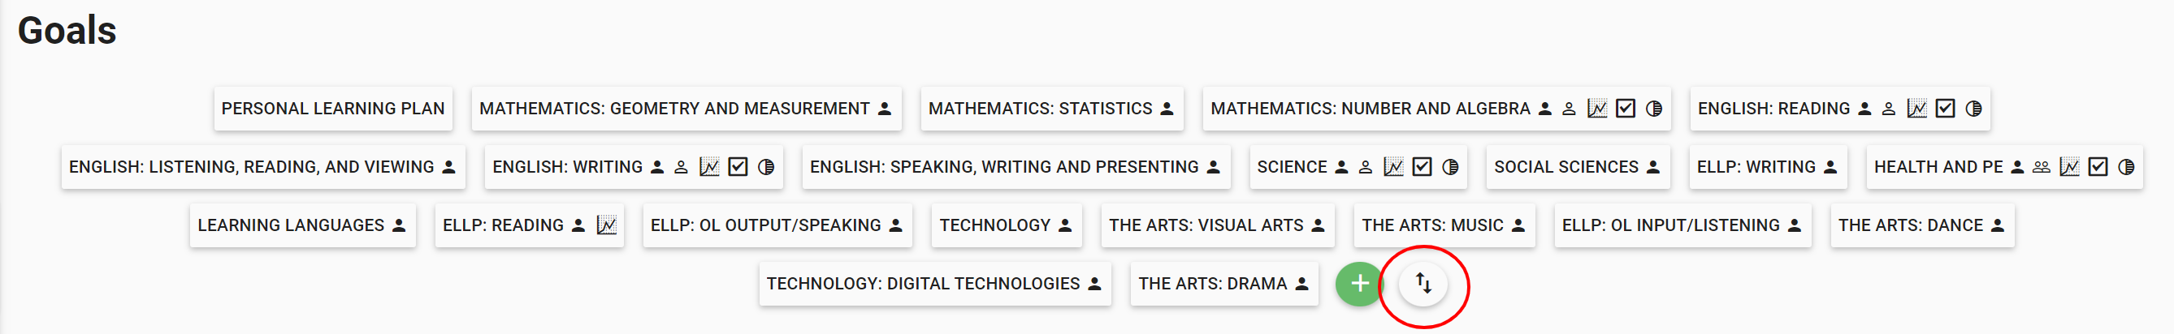Viewport: 2174px width, 334px height.
Task: Click the checkbox icon on English: Reading chip
Action: 1945,109
